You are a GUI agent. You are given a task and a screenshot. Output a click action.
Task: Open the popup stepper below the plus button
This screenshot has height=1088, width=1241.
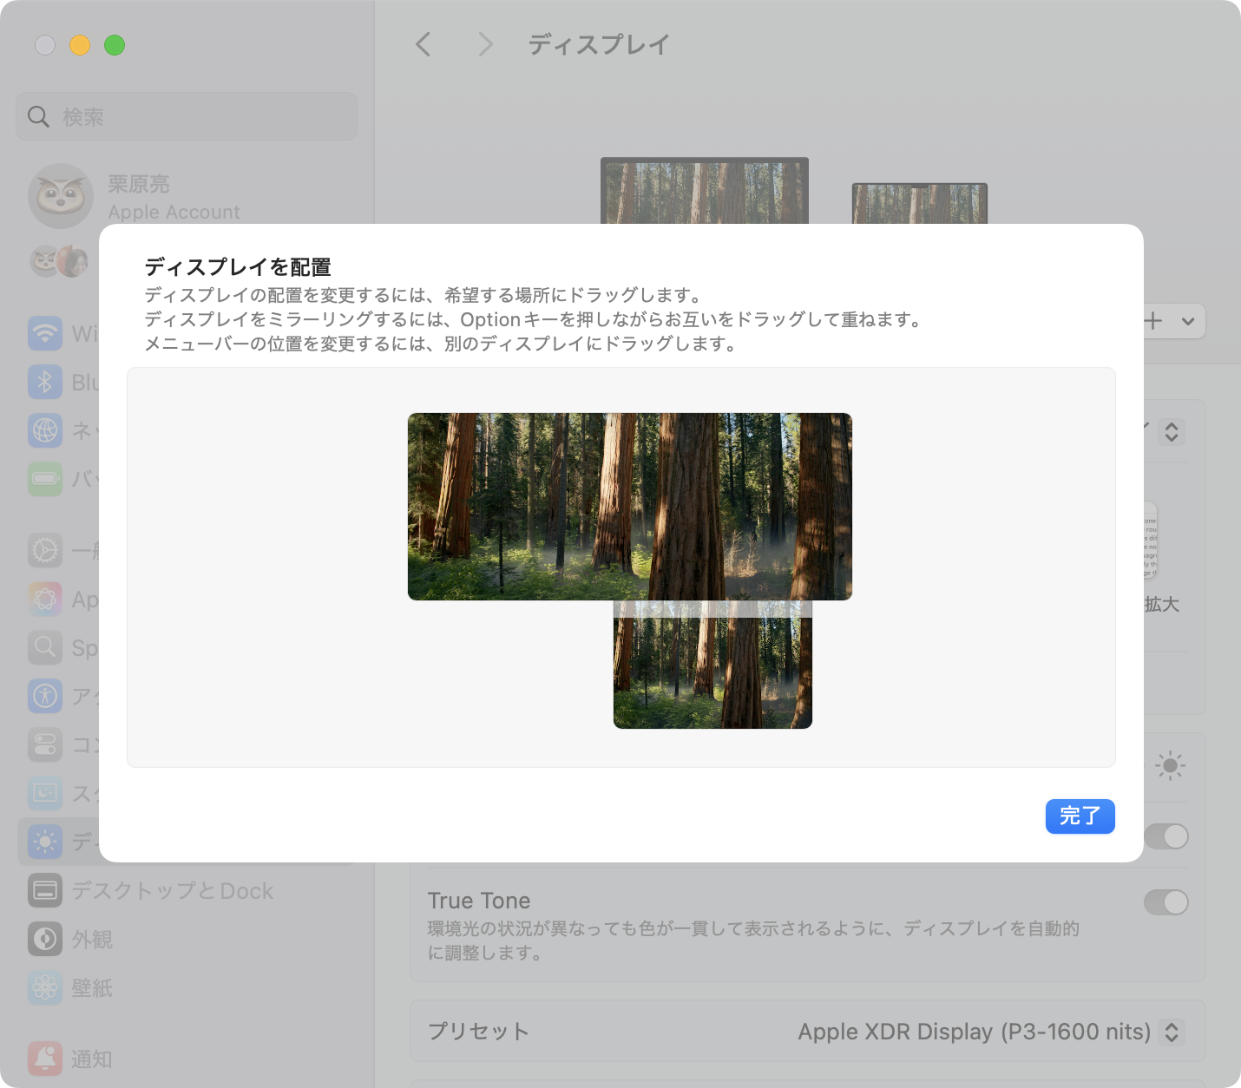(x=1171, y=432)
